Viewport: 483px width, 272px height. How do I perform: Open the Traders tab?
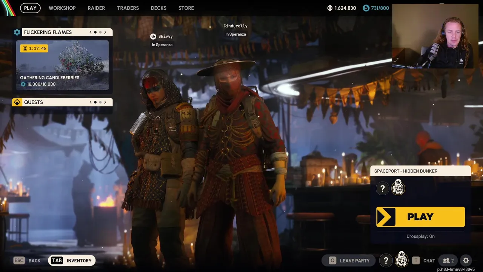click(128, 8)
